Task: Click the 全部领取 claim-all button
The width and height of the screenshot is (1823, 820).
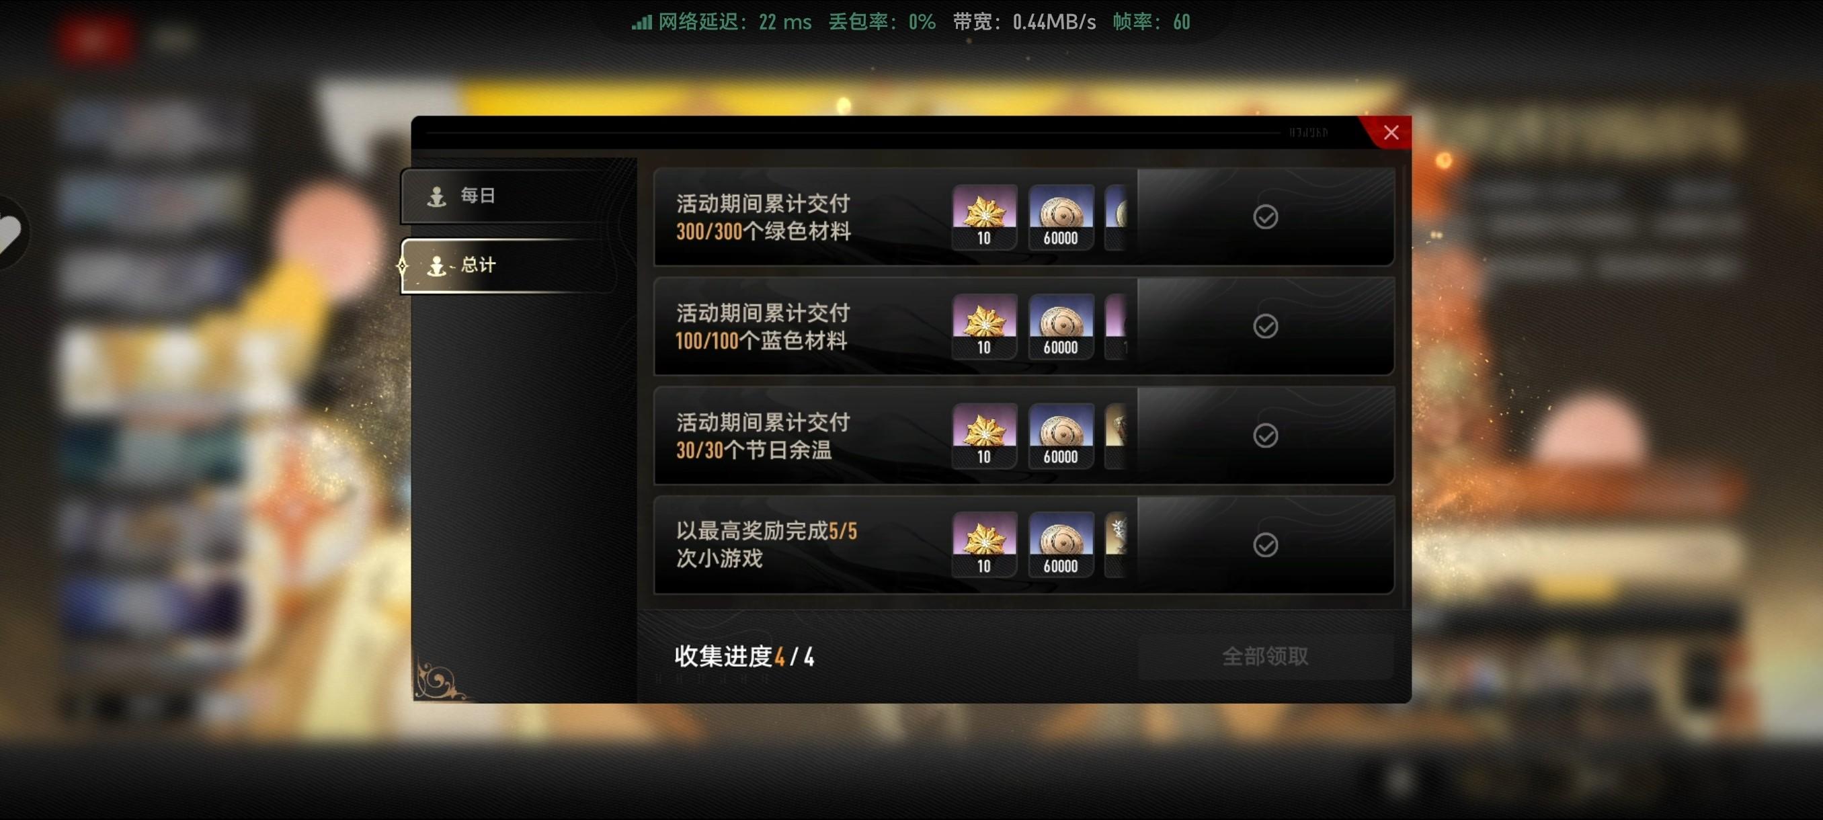Action: point(1265,656)
